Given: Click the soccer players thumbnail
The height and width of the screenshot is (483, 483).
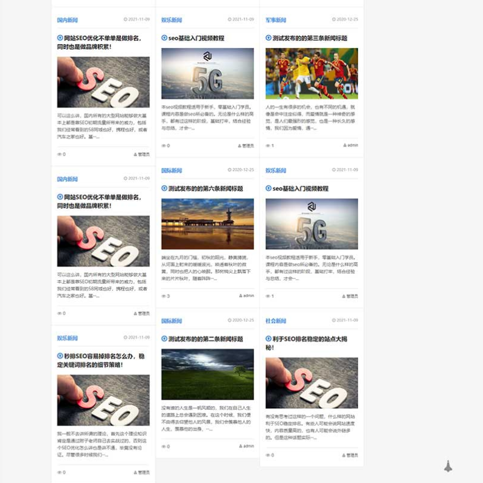Looking at the screenshot, I should (x=312, y=74).
